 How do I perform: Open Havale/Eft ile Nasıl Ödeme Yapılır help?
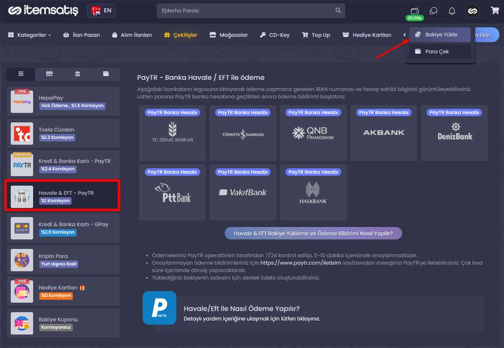pyautogui.click(x=319, y=313)
